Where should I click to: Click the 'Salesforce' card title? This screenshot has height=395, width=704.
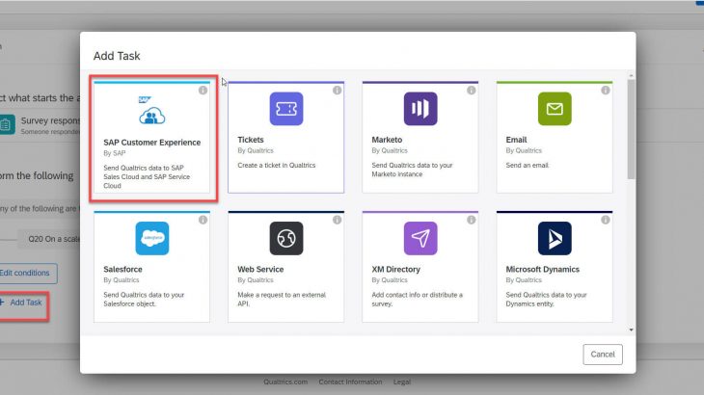pyautogui.click(x=122, y=269)
